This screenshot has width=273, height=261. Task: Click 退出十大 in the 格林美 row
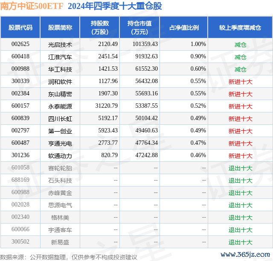pyautogui.click(x=240, y=218)
